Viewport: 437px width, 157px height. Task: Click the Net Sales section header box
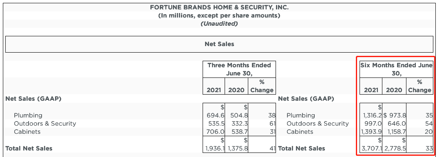click(x=219, y=44)
